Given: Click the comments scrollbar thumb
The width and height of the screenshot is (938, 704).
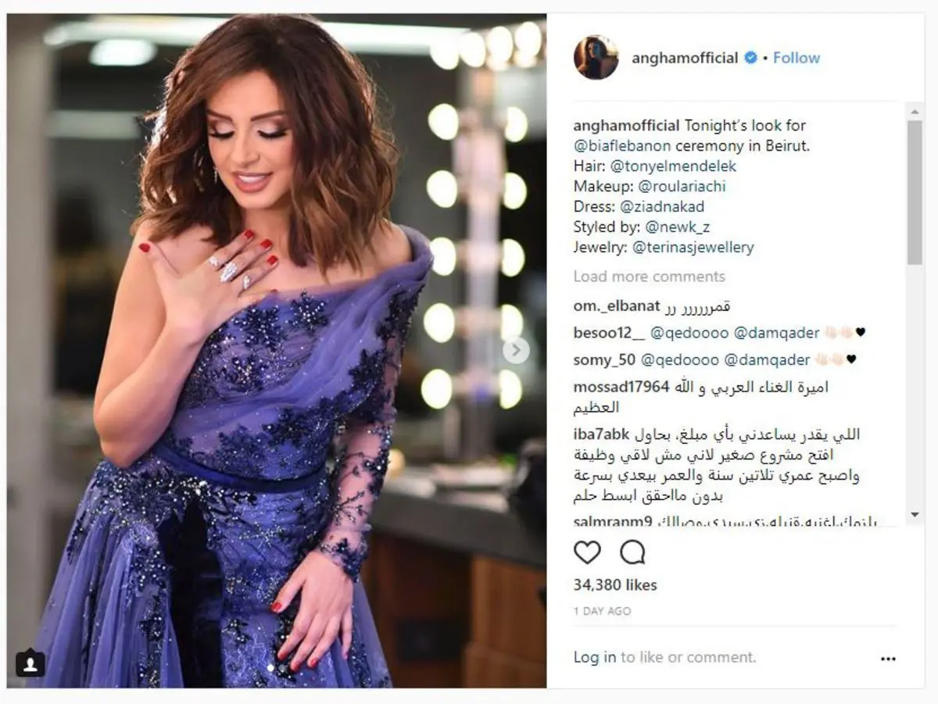Looking at the screenshot, I should coord(915,192).
